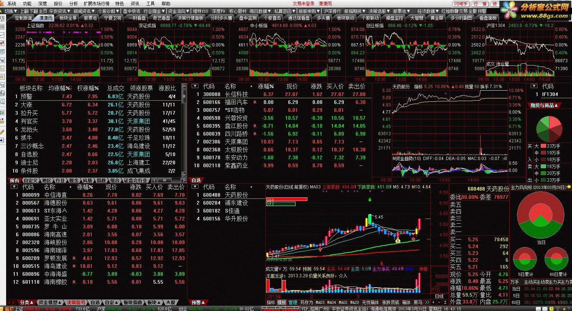This screenshot has height=311, width=572.
Task: Click the 5日累计 small pie chart
Action: point(525,260)
